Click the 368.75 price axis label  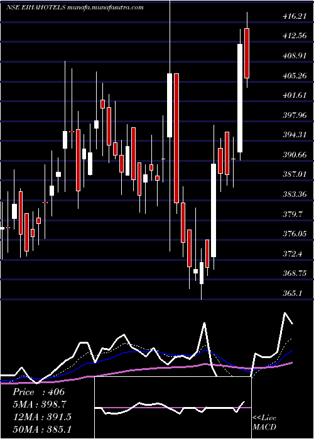tap(295, 273)
